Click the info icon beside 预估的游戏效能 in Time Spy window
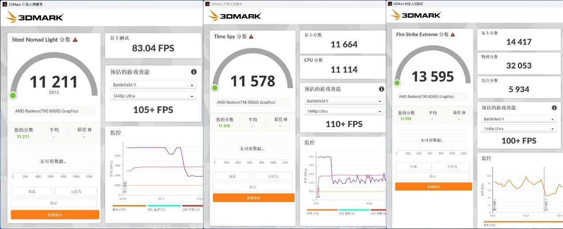 [x=382, y=89]
